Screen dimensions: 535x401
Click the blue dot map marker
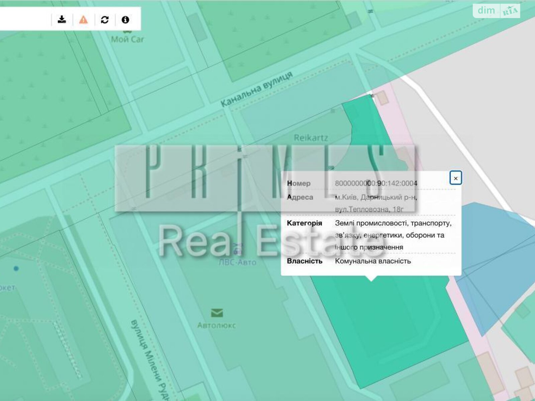(x=16, y=268)
